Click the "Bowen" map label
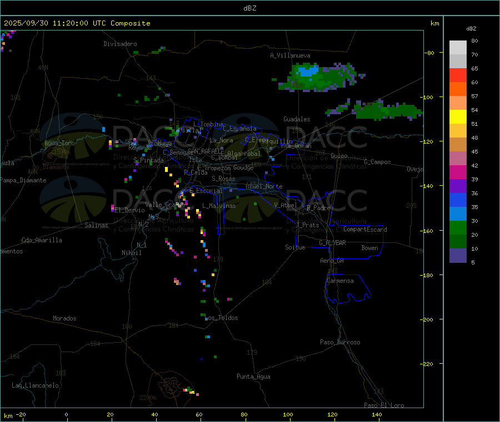The image size is (500, 422). [370, 248]
